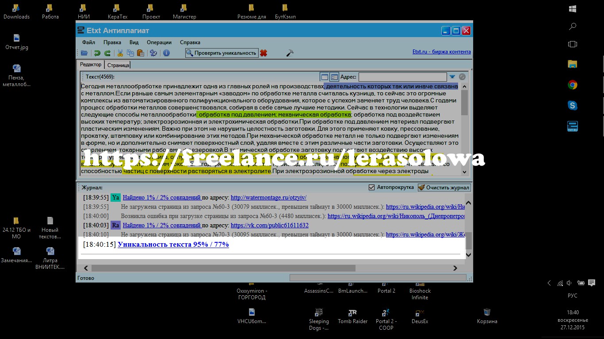Image resolution: width=604 pixels, height=339 pixels.
Task: Open the network icon in system tray
Action: (560, 283)
